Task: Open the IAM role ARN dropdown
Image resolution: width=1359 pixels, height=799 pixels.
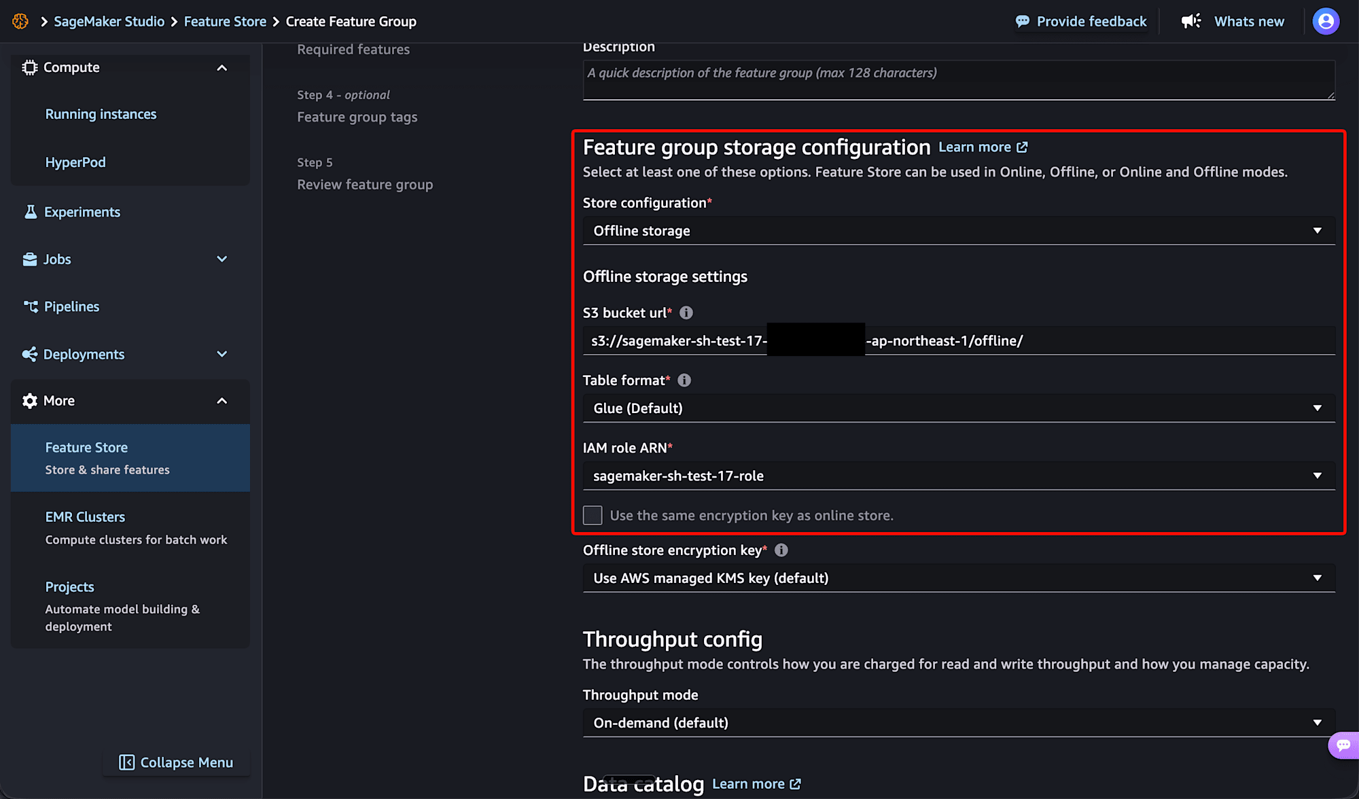Action: 959,476
